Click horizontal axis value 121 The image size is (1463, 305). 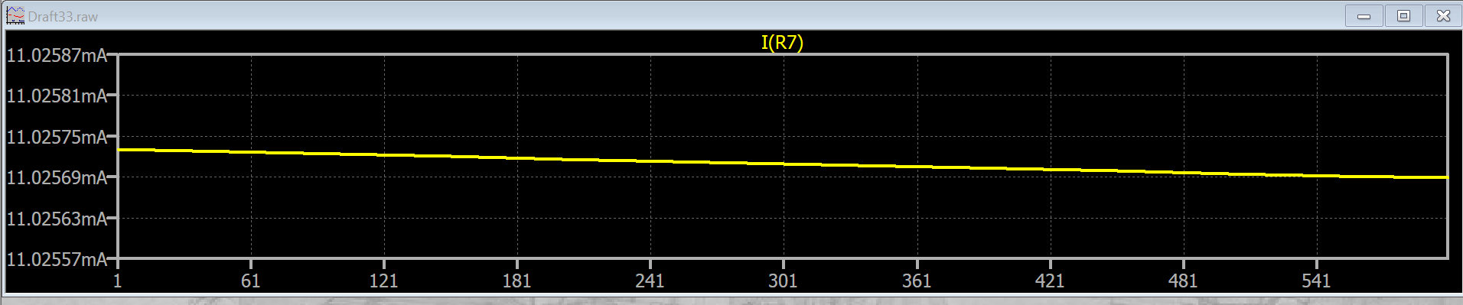click(383, 281)
